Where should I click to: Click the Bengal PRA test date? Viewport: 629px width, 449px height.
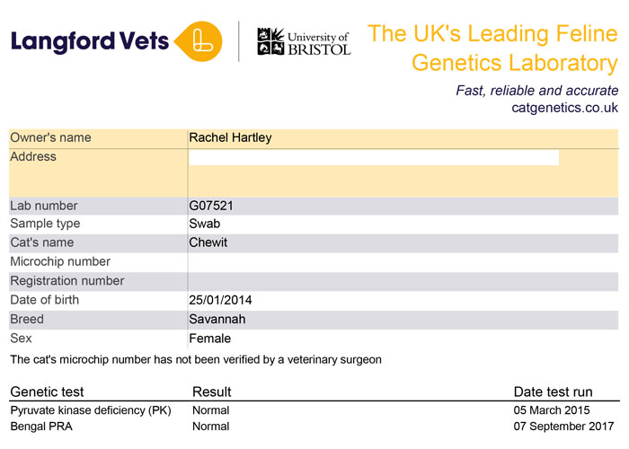[563, 427]
